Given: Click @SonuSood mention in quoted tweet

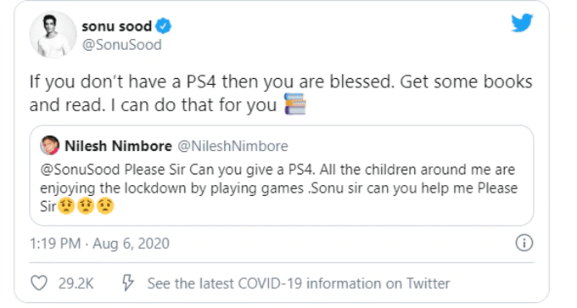Looking at the screenshot, I should 80,170.
